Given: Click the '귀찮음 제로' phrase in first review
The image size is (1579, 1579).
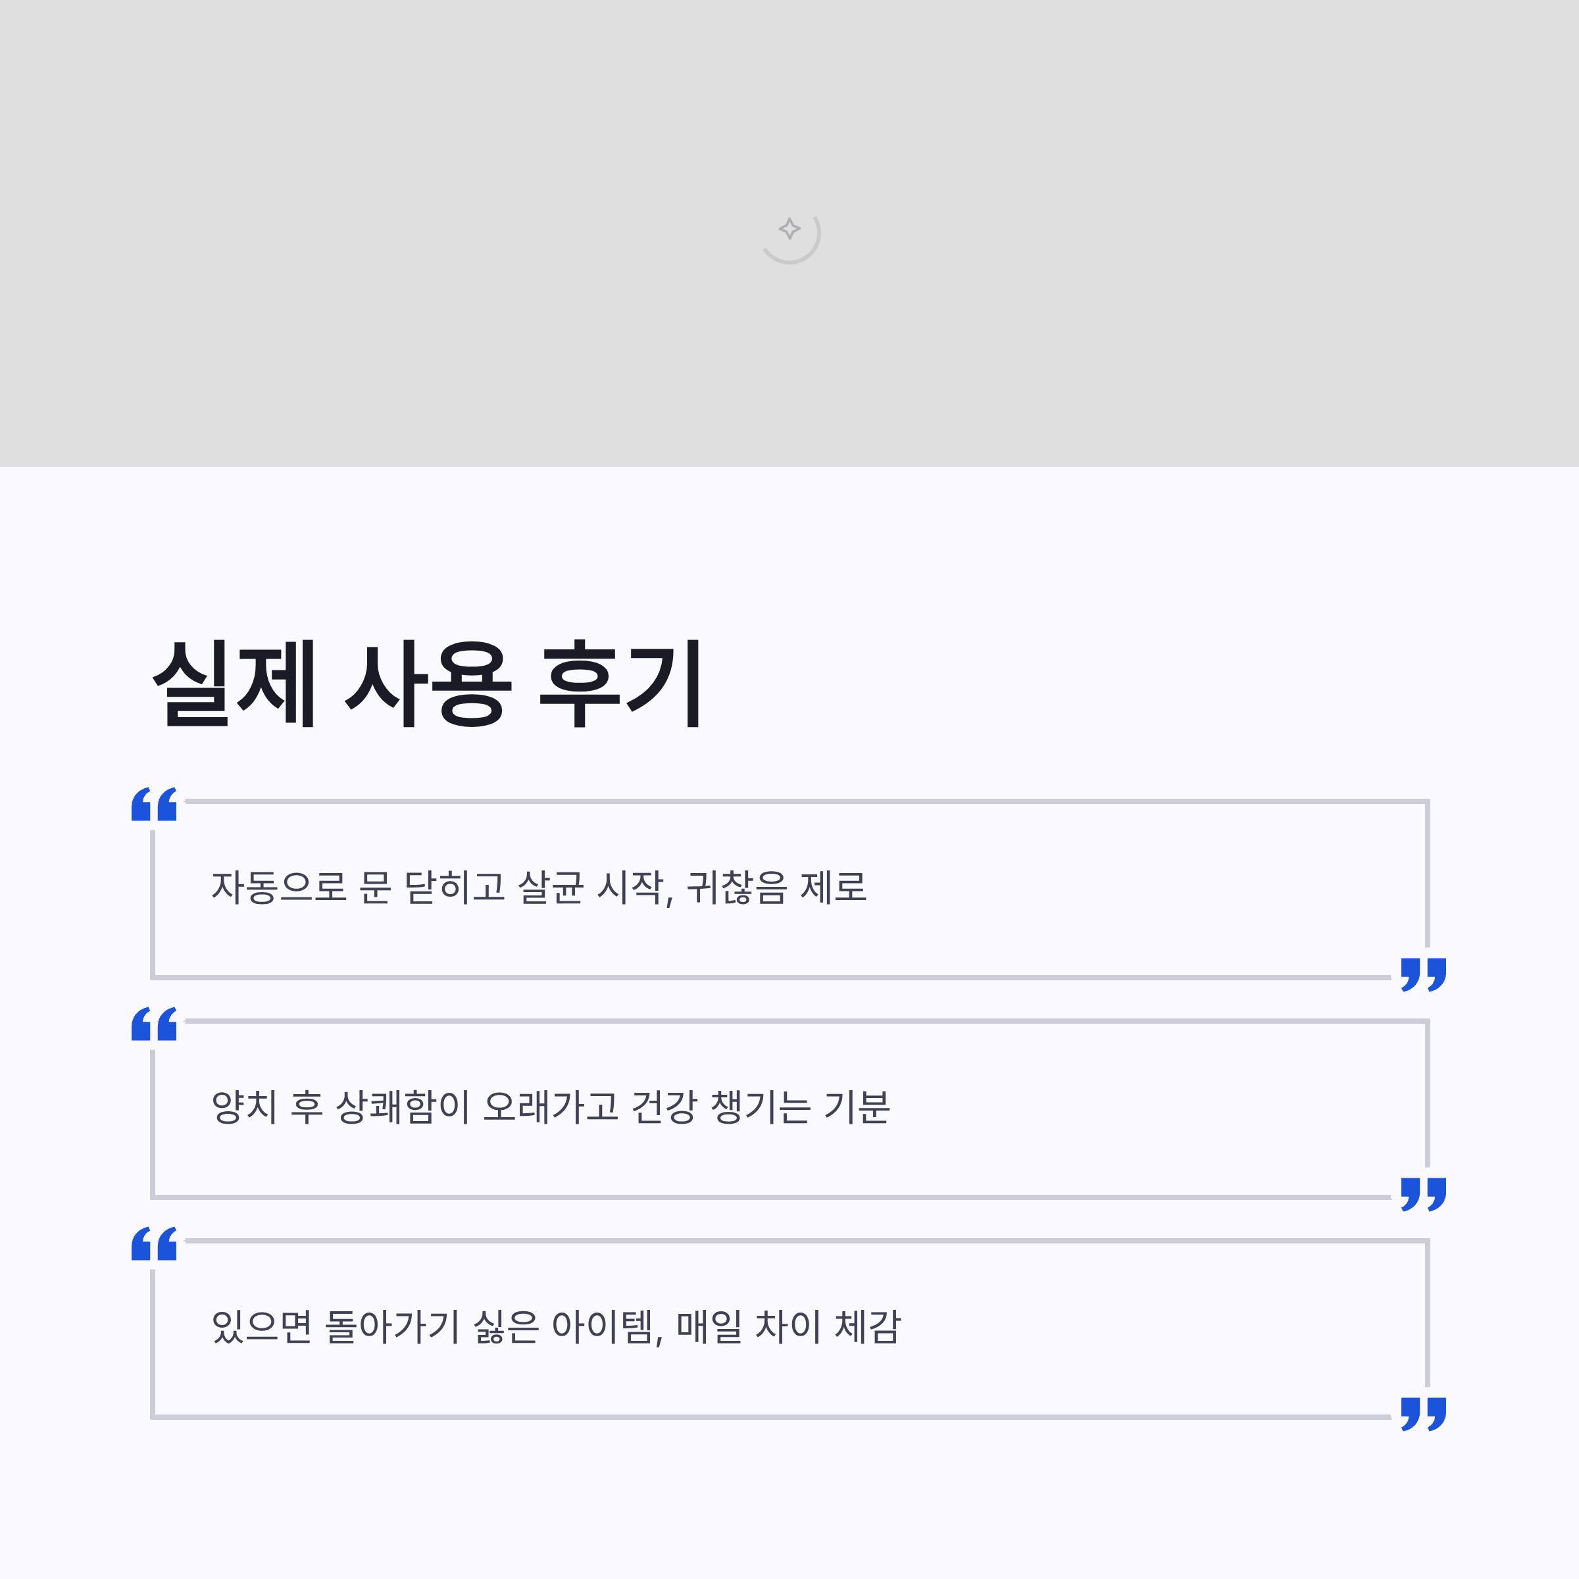Looking at the screenshot, I should pos(776,888).
